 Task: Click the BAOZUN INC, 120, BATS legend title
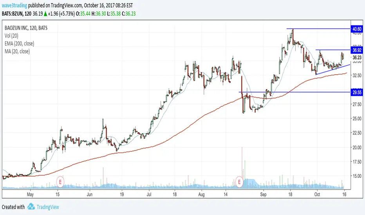(26, 28)
